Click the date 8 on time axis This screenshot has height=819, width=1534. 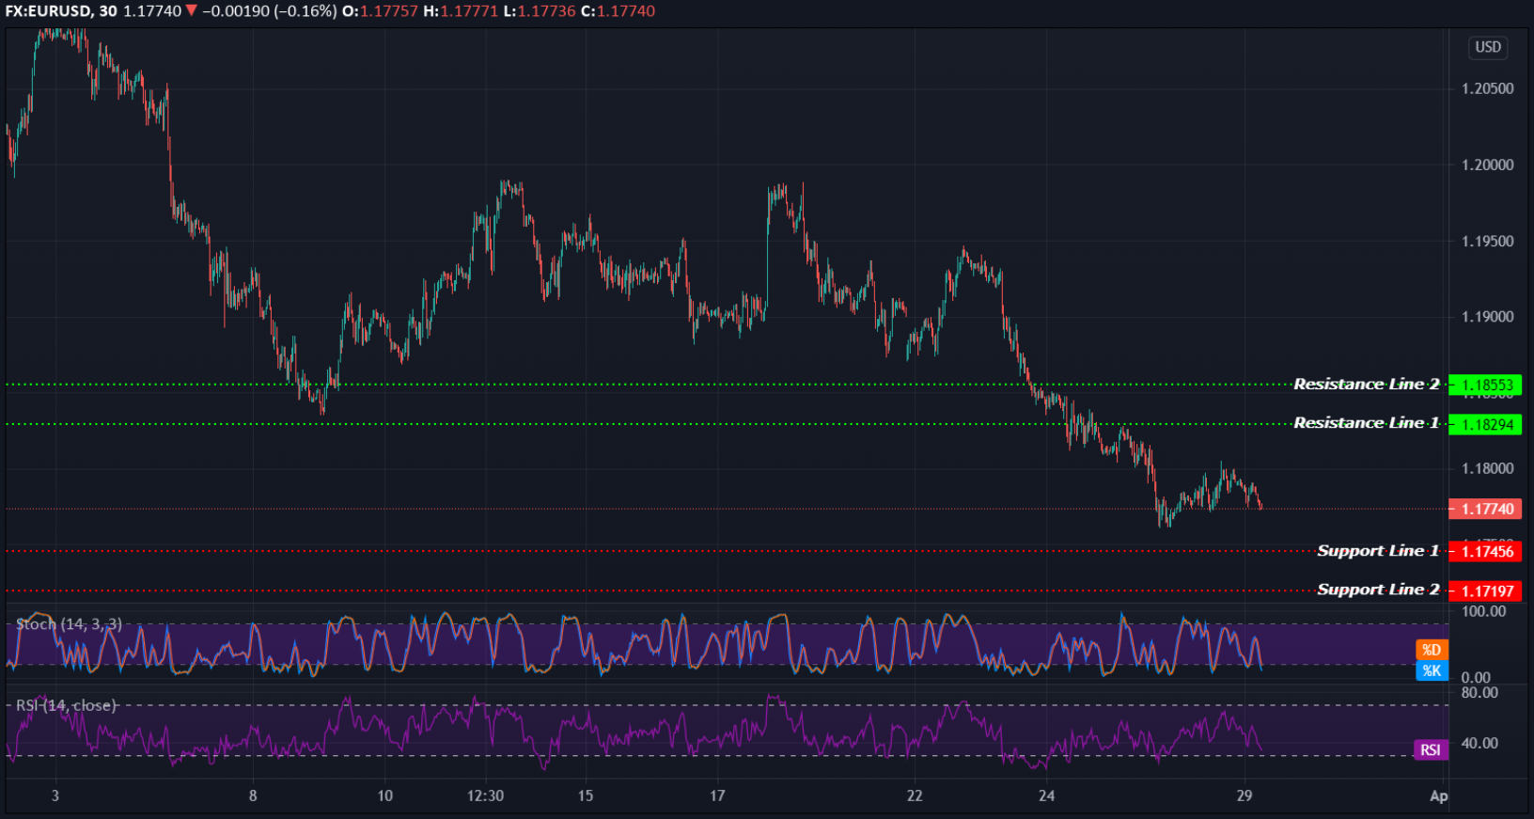tap(253, 795)
